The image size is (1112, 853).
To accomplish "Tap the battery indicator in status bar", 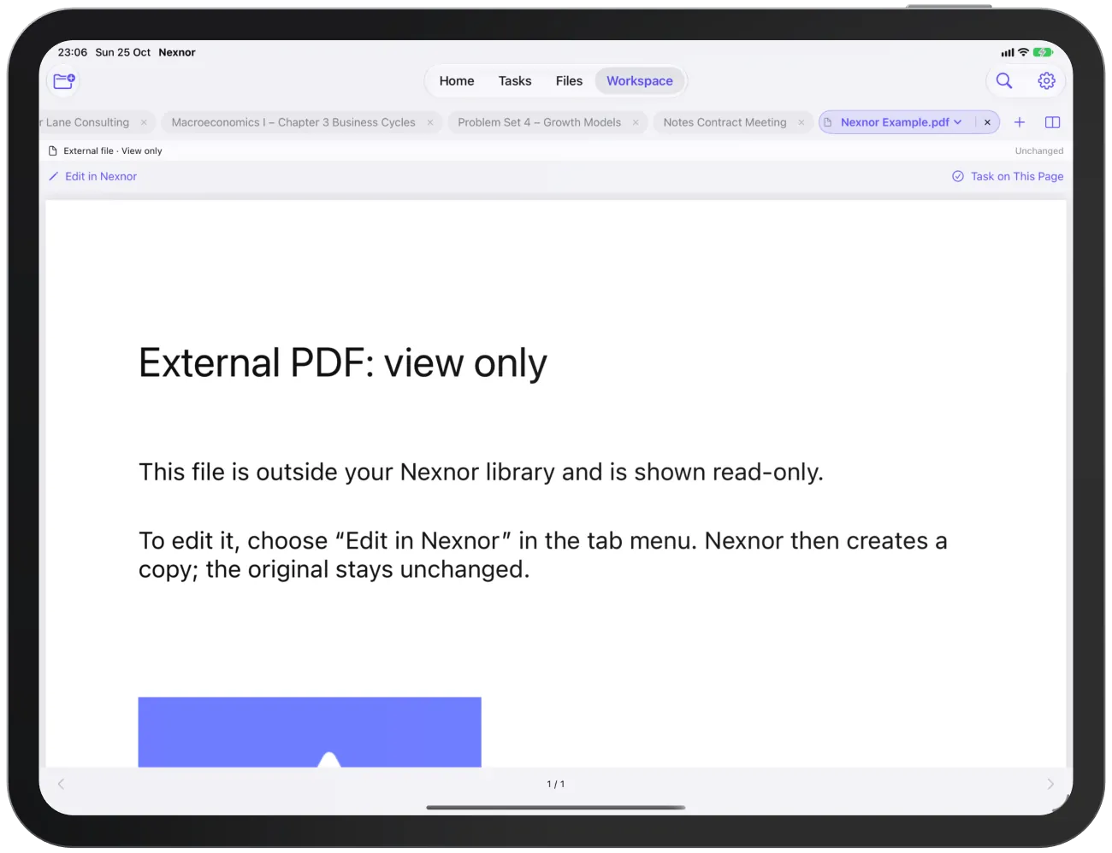I will [x=1043, y=52].
